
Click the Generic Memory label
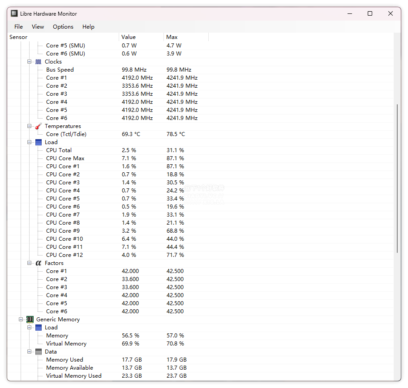[58, 320]
